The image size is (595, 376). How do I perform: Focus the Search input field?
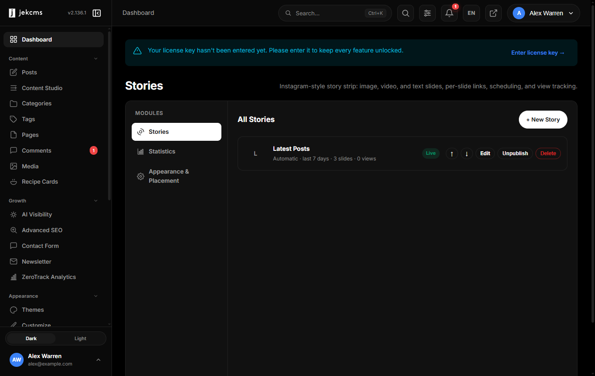[x=335, y=13]
